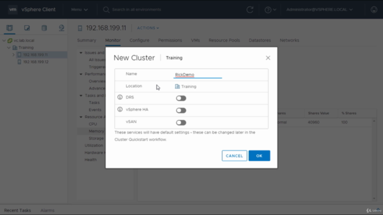Collapse the vc.lab.local tree node
383x215 pixels.
coord(4,41)
